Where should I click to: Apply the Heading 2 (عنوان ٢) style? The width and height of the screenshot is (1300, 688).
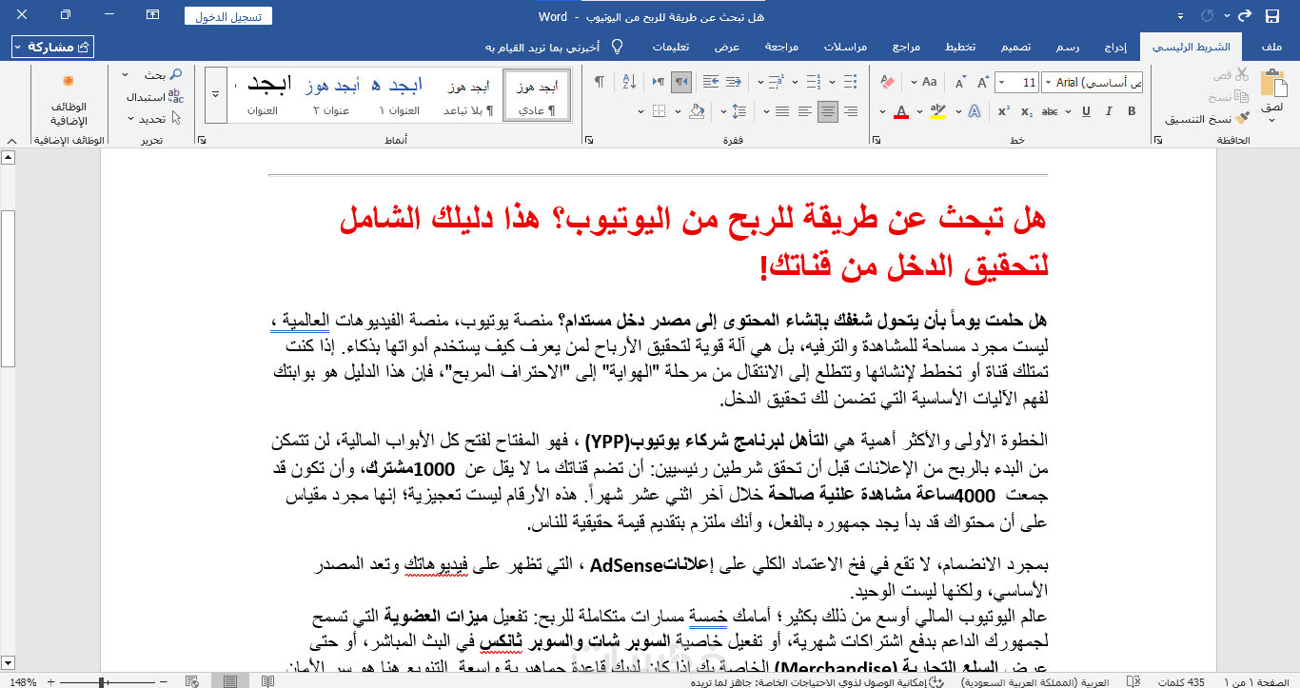(x=331, y=95)
